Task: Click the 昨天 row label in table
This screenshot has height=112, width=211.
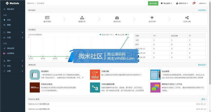Action: coord(137,44)
